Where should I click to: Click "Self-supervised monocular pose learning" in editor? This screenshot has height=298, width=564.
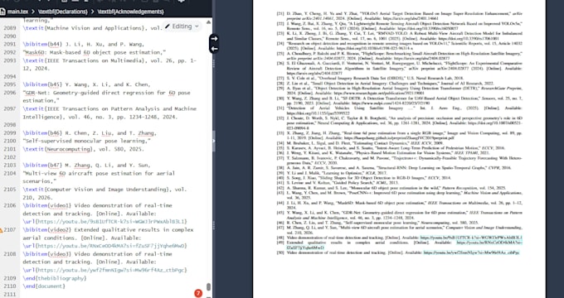point(87,141)
